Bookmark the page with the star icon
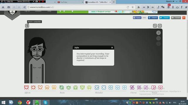This screenshot has width=188, height=105. 132,7
